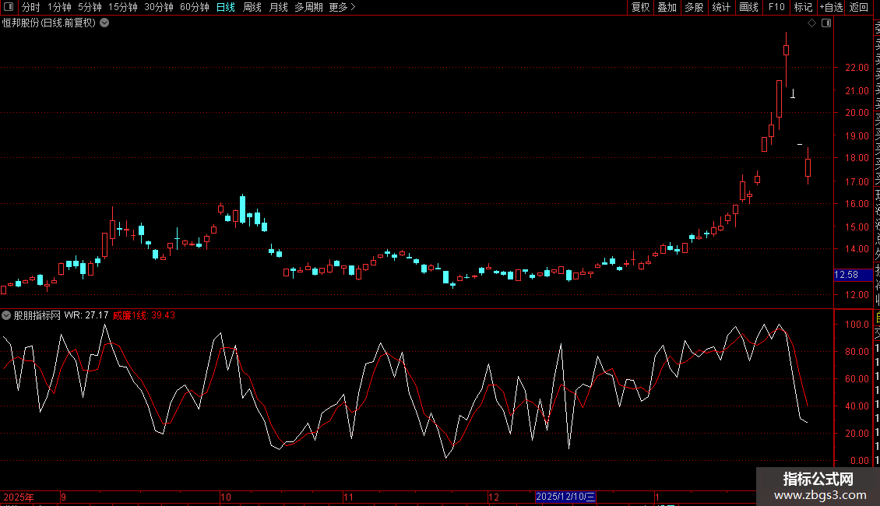Click the 16.00 price axis label
This screenshot has height=506, width=880.
[x=857, y=204]
